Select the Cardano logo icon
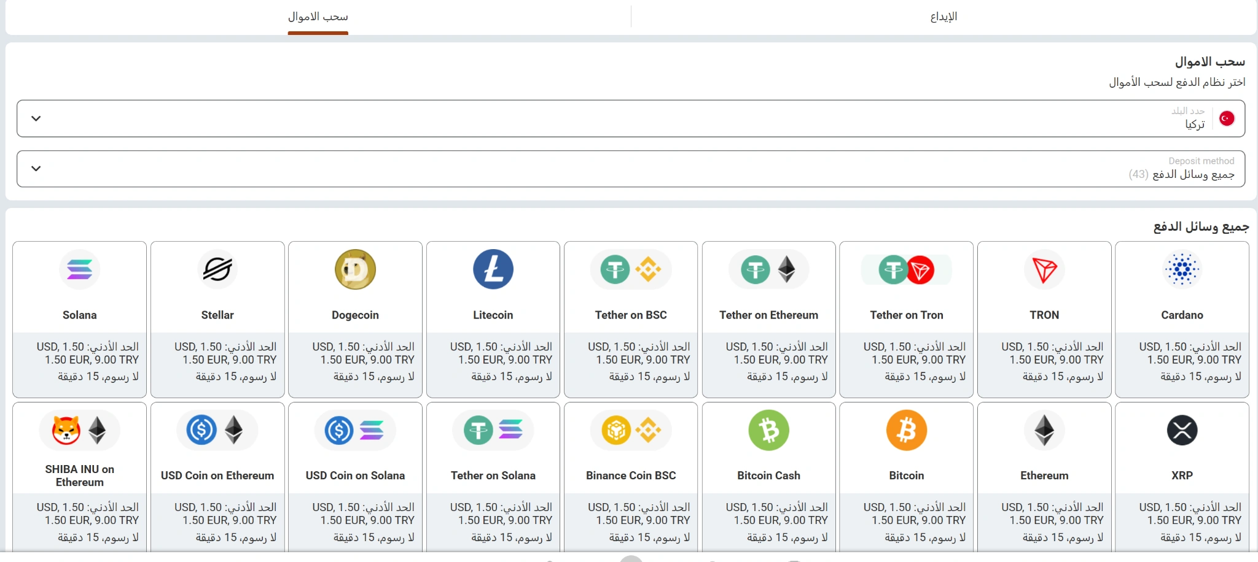Screen dimensions: 1258x562 1182,269
